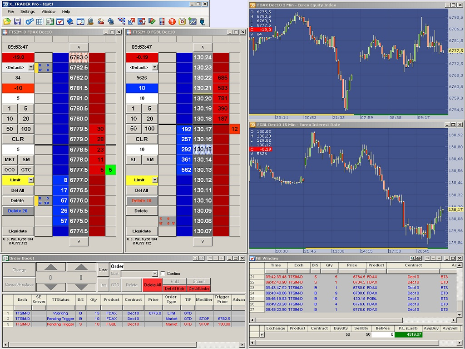Click the padlock toolbar icon
The image size is (465, 349).
click(x=90, y=21)
